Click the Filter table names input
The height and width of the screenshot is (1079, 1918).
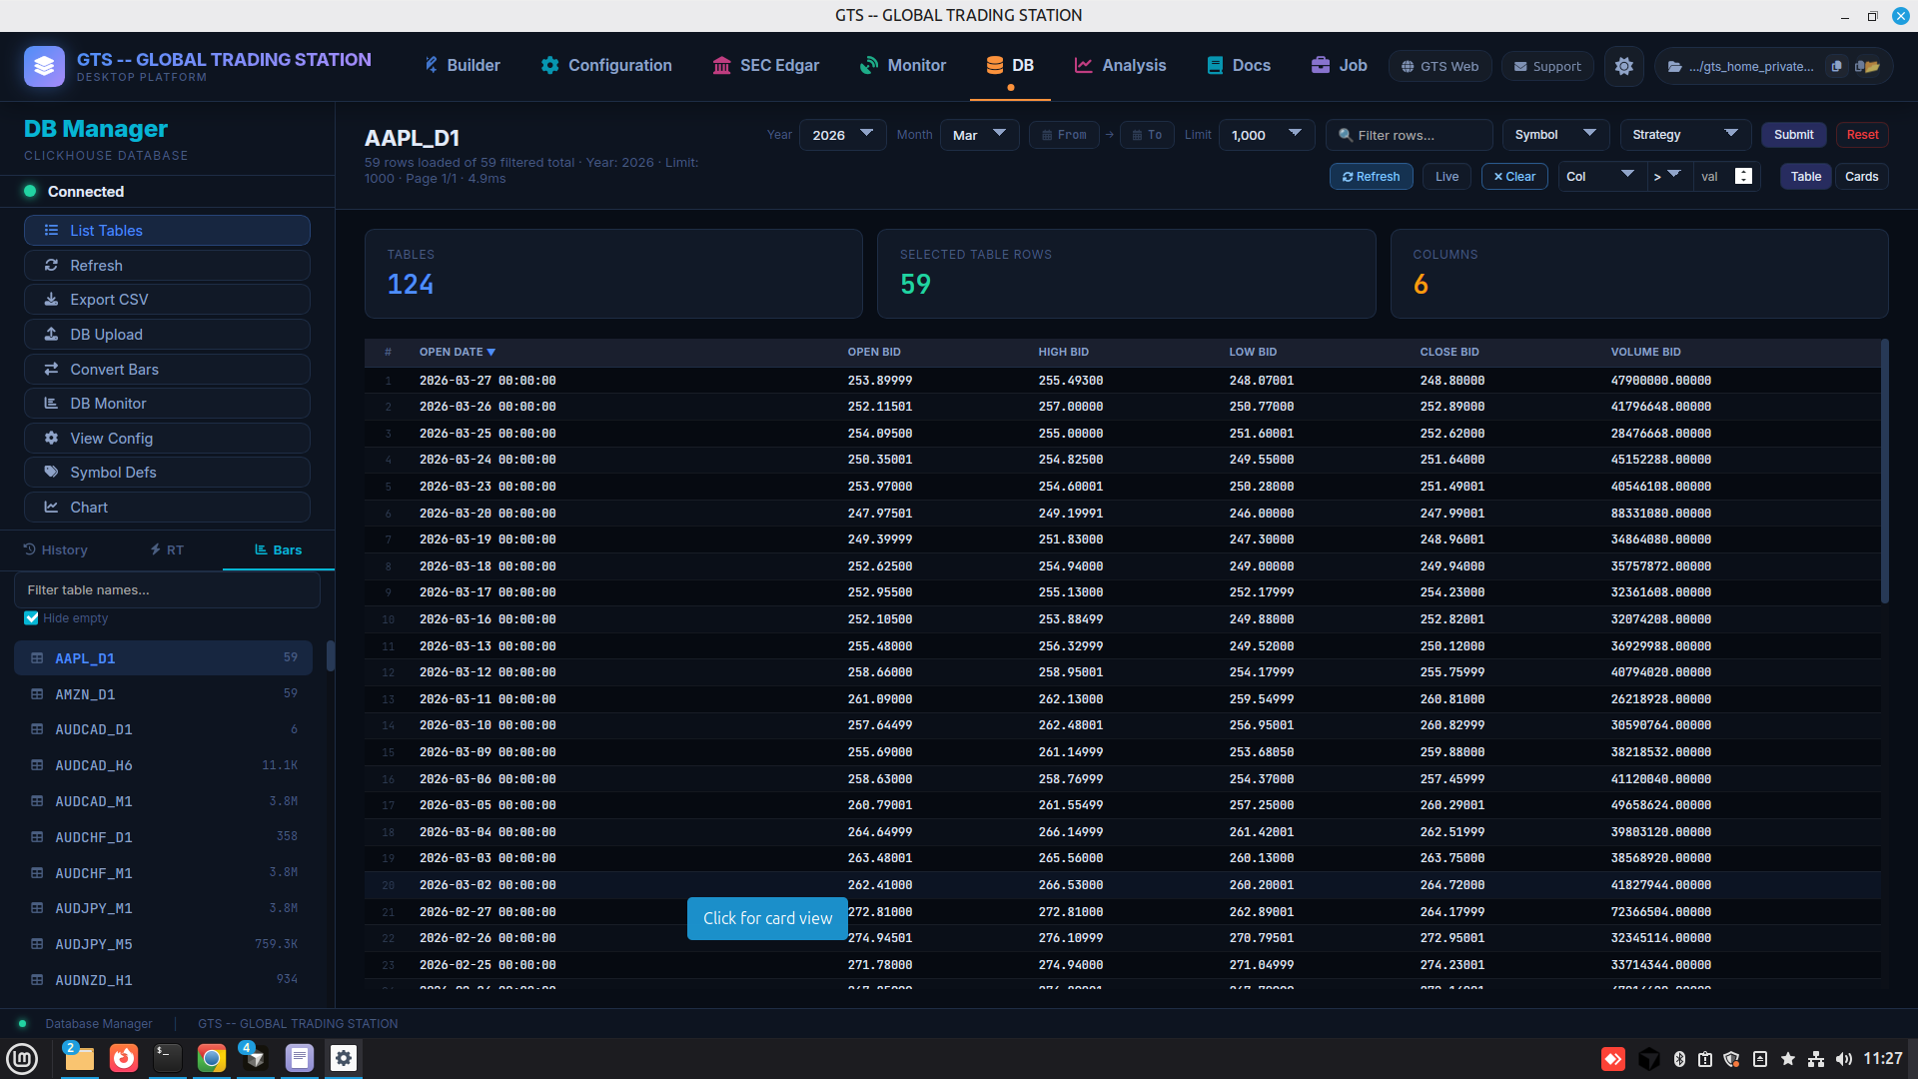pos(167,590)
